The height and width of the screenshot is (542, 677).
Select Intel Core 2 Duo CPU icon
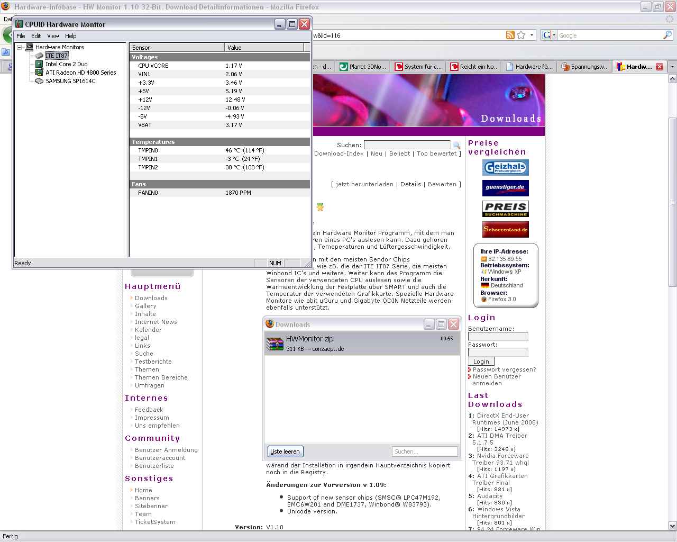(39, 64)
